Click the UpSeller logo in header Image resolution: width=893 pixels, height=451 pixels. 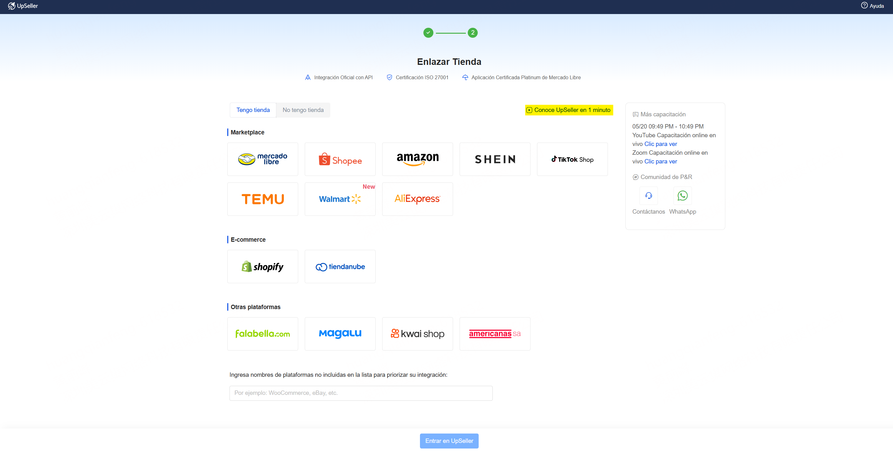(23, 6)
